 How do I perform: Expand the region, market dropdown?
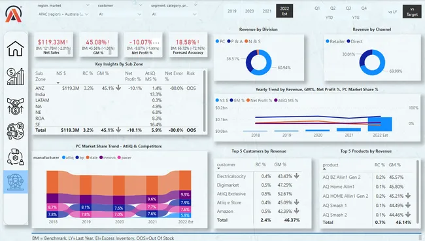[63, 14]
